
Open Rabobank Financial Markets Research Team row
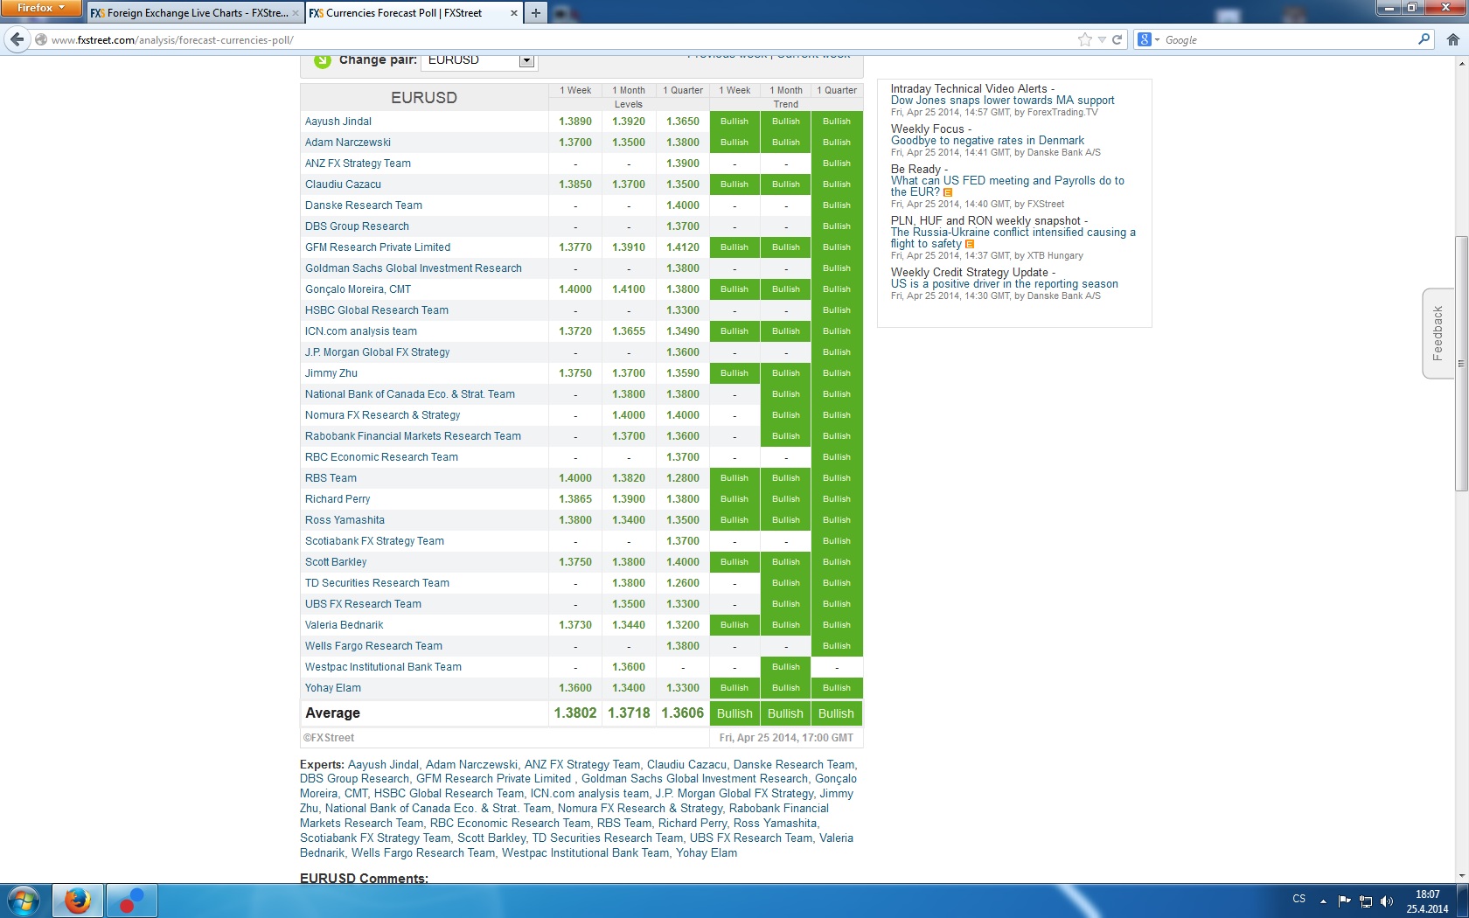coord(413,436)
